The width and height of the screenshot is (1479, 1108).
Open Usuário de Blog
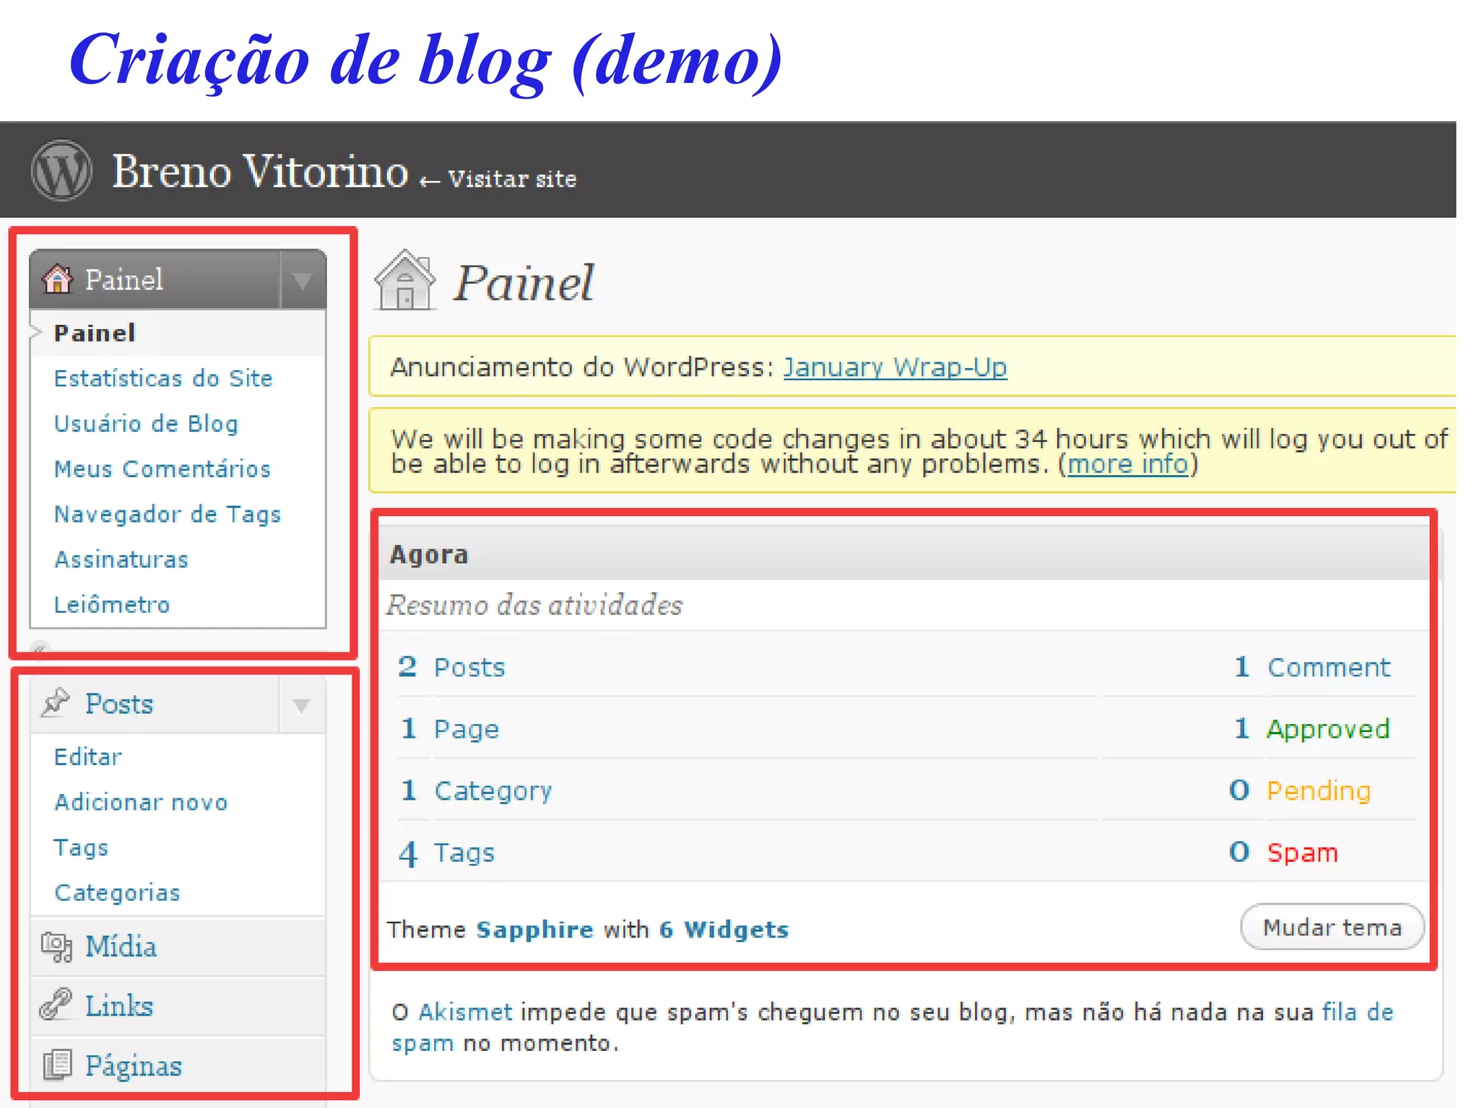[146, 424]
